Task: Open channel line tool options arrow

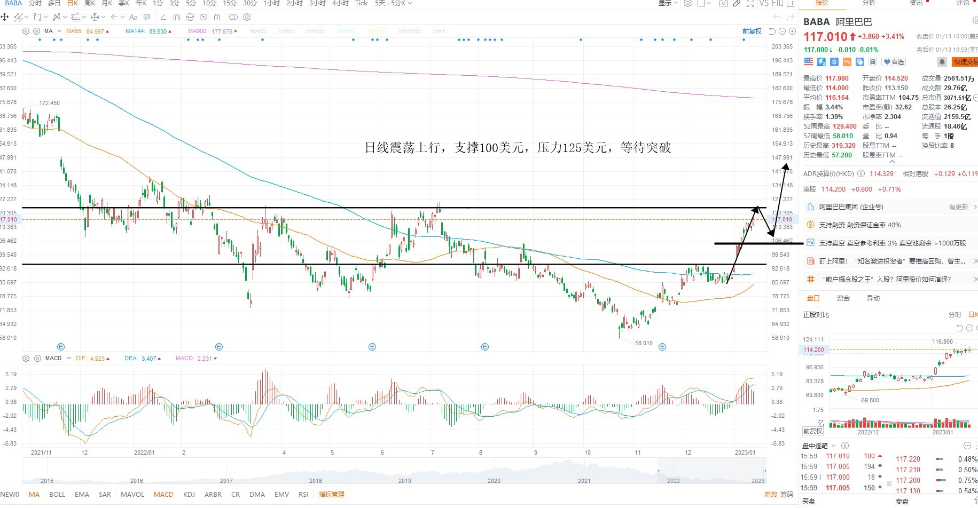Action: click(x=84, y=17)
